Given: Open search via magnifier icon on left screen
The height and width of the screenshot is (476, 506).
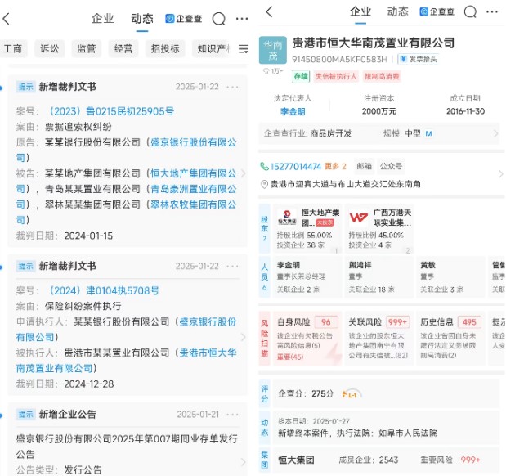Looking at the screenshot, I should pos(219,19).
